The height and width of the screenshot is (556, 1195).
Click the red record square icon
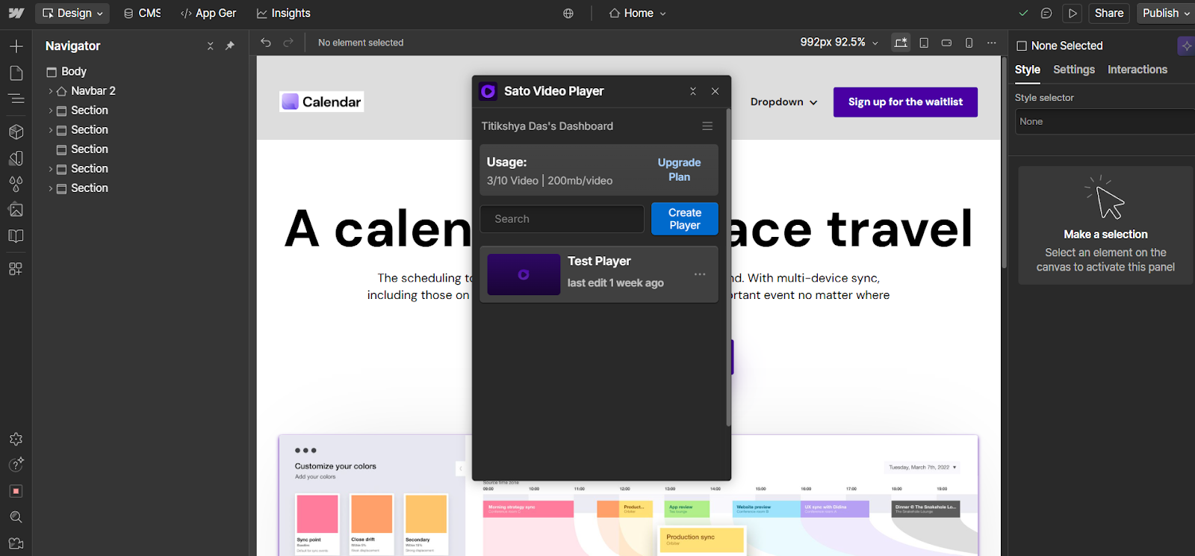tap(16, 491)
